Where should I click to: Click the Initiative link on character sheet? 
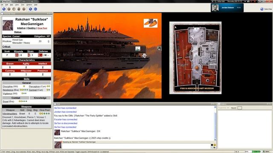point(21,28)
